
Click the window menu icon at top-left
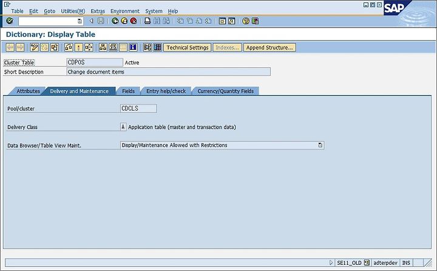click(x=7, y=4)
